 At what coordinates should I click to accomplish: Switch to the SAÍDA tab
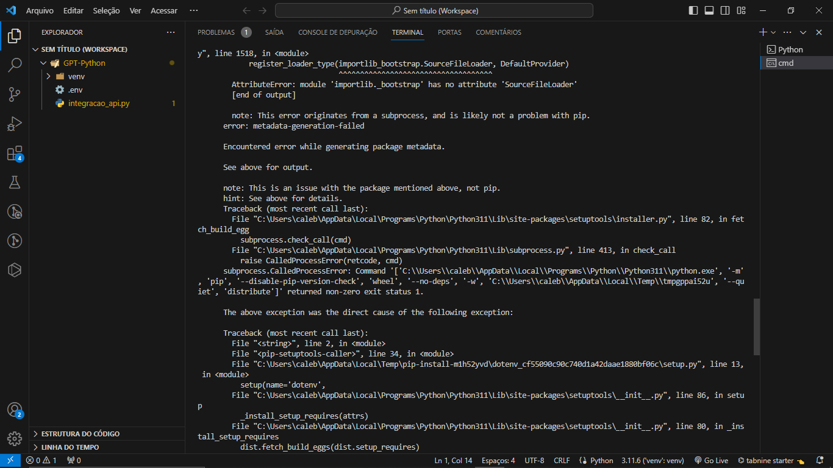[274, 32]
